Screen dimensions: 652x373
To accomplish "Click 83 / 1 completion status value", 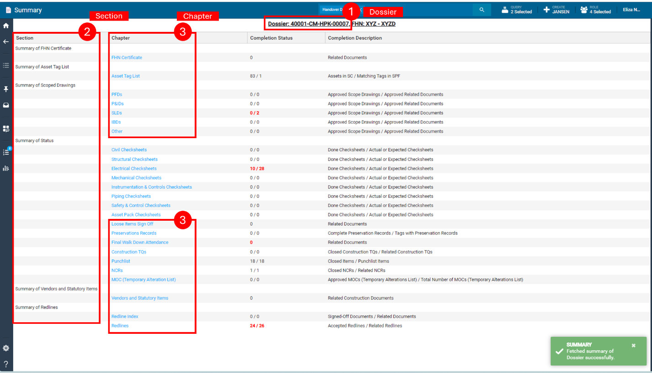I will pos(255,76).
